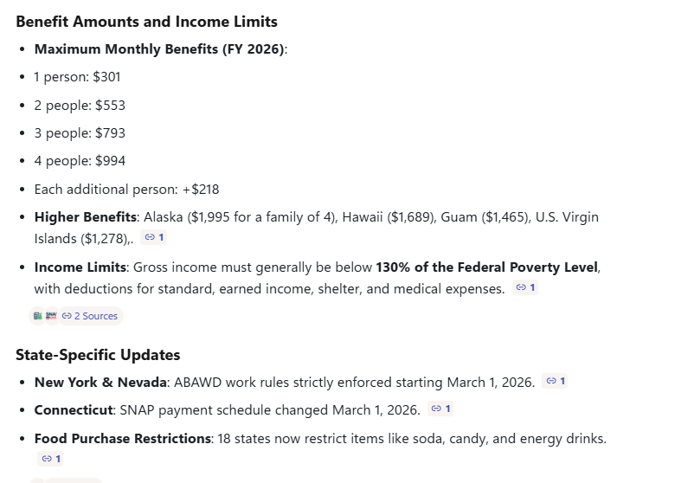Viewport: 694px width, 483px height.
Task: Click the Benefit Amounts and Income Limits heading
Action: [x=146, y=22]
